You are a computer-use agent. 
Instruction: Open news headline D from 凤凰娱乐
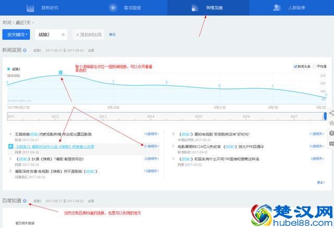tap(56, 172)
